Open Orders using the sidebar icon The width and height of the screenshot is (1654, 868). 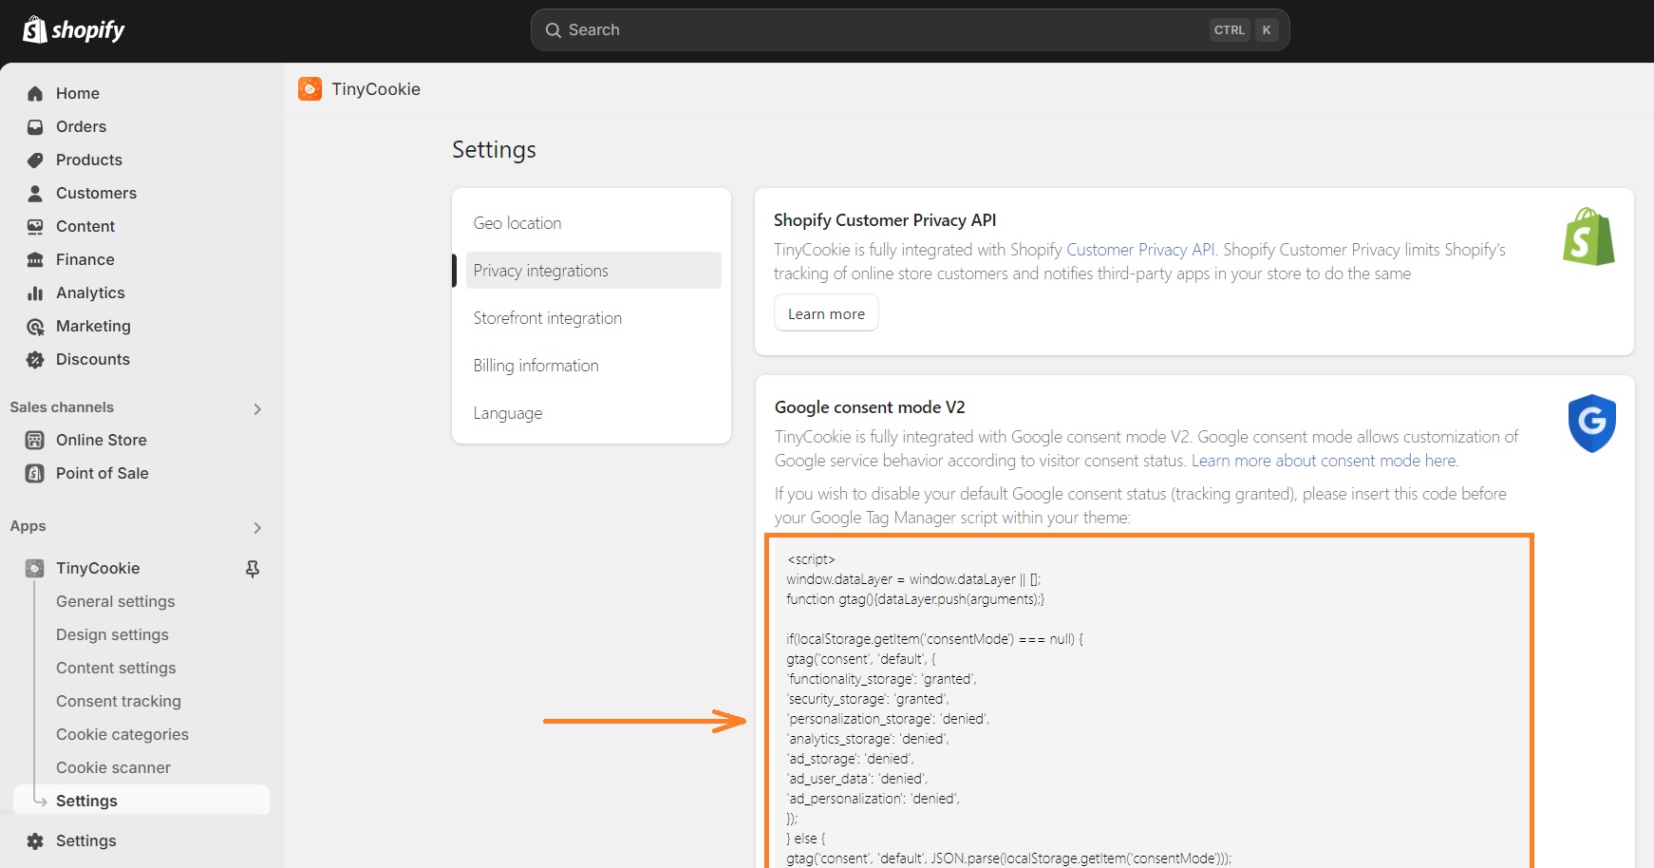point(34,126)
